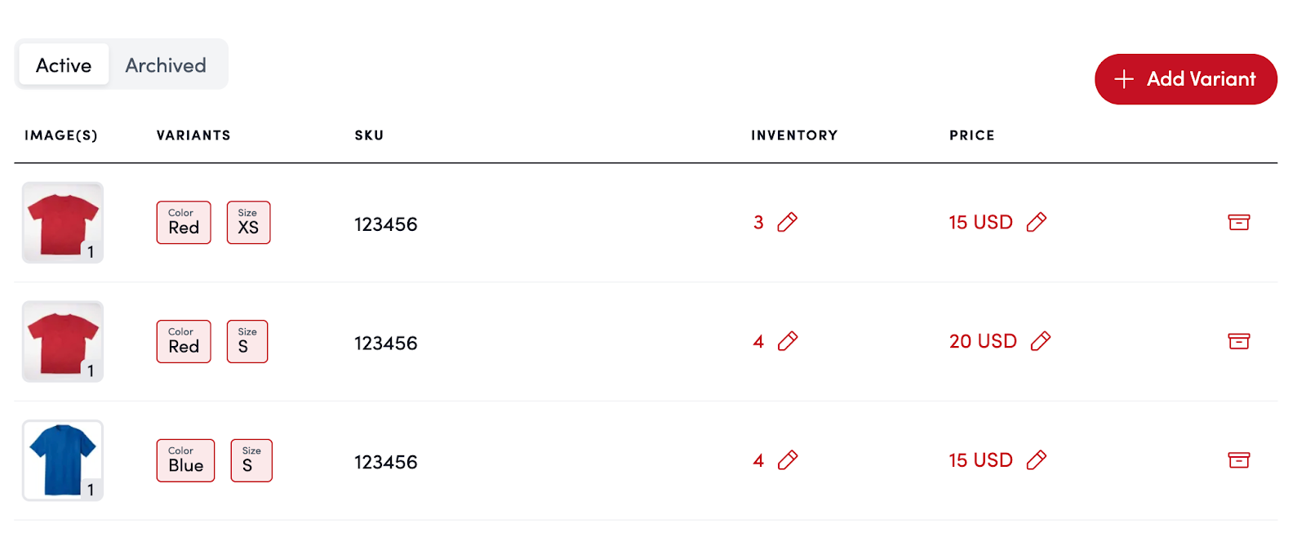Click the Add Variant button
Viewport: 1306px width, 559px height.
(x=1185, y=79)
